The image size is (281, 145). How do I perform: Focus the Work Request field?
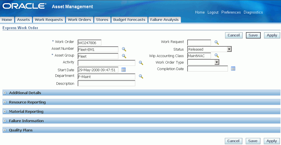(x=199, y=43)
